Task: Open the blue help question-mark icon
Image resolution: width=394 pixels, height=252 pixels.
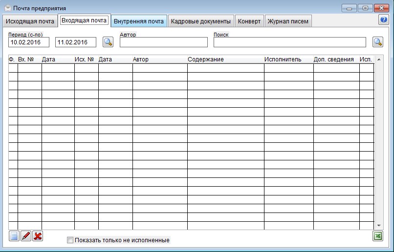Action: (384, 19)
